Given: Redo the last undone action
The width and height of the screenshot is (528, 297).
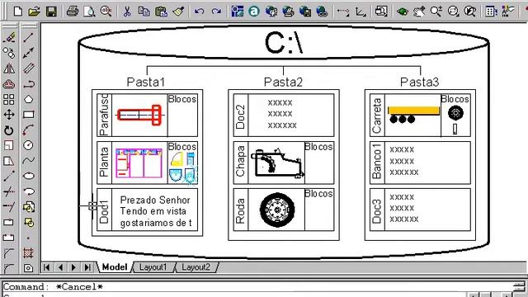Looking at the screenshot, I should [216, 12].
